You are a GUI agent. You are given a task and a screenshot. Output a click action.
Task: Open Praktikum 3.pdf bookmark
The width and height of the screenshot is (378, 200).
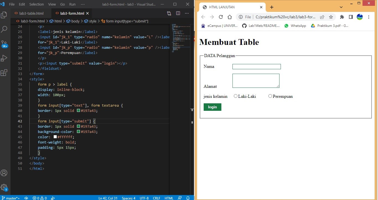coord(330,26)
